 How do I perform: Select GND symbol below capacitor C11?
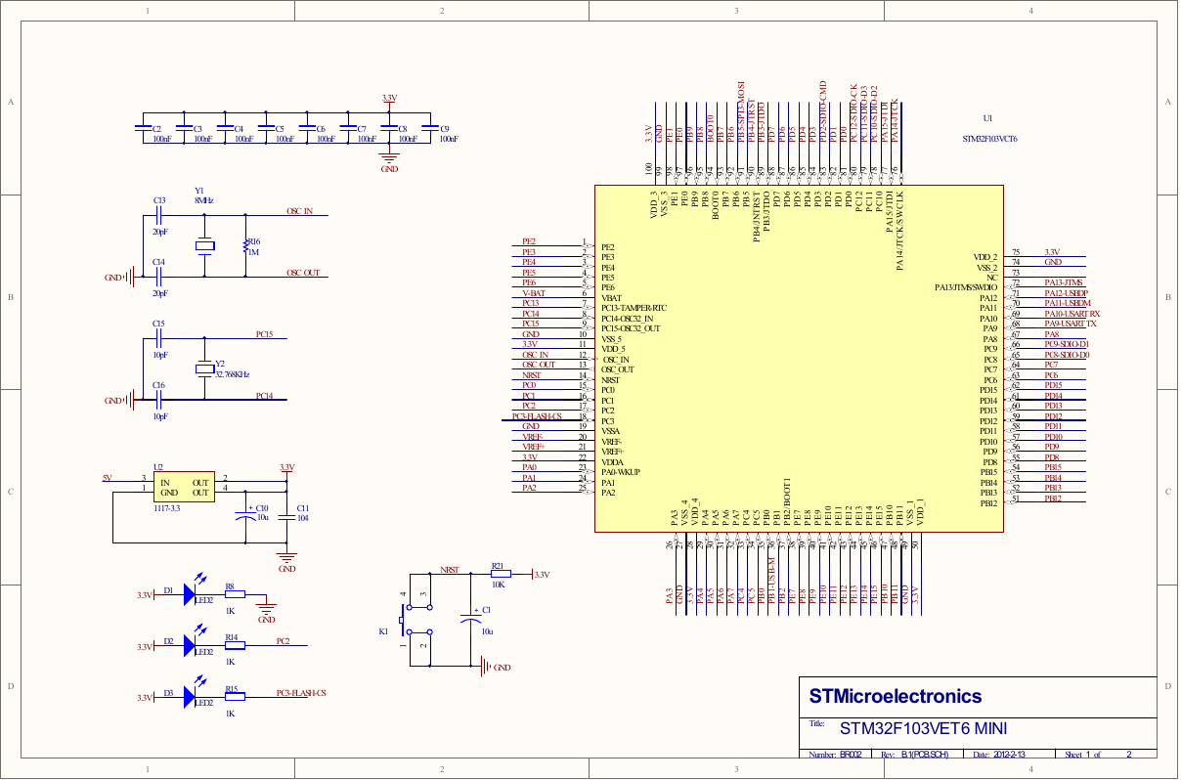click(286, 560)
